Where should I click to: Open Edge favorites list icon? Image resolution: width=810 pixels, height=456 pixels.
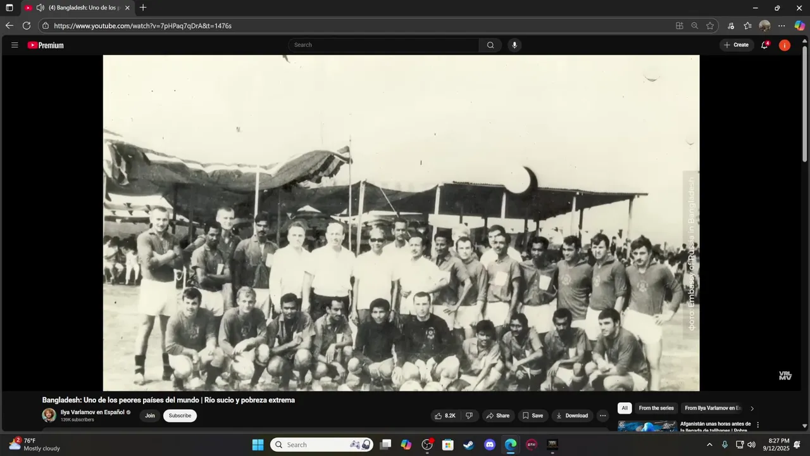(x=747, y=26)
